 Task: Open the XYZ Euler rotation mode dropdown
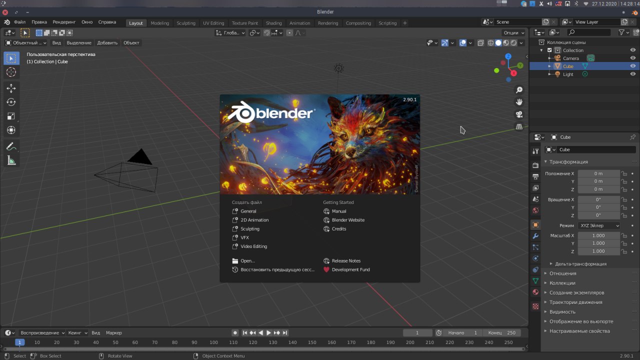click(x=599, y=225)
